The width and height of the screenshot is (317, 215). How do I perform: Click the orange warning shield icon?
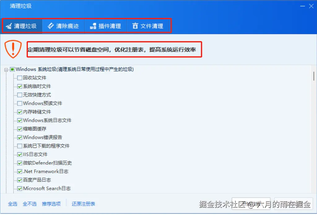[13, 49]
